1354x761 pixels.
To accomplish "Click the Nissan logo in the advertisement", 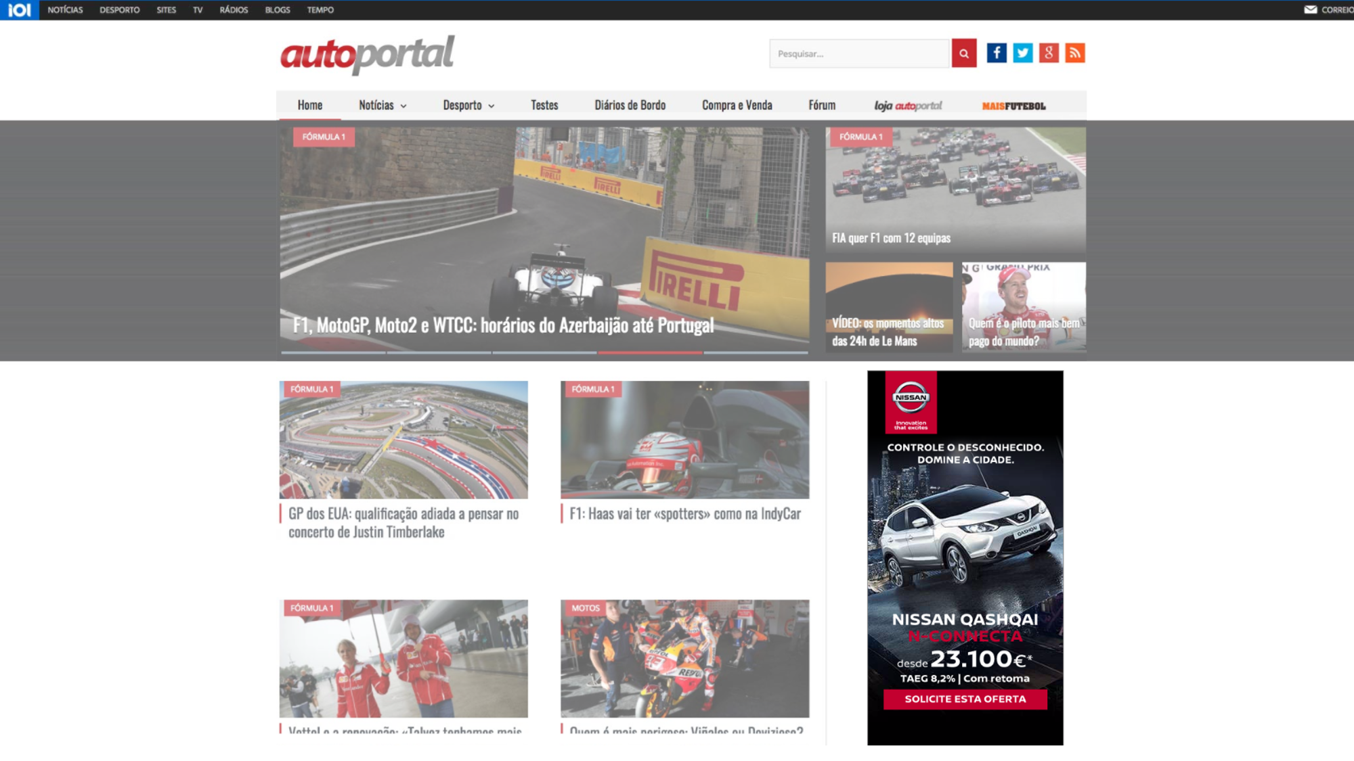I will (911, 401).
